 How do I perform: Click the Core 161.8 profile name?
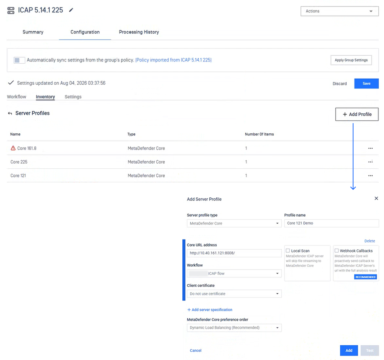click(27, 148)
